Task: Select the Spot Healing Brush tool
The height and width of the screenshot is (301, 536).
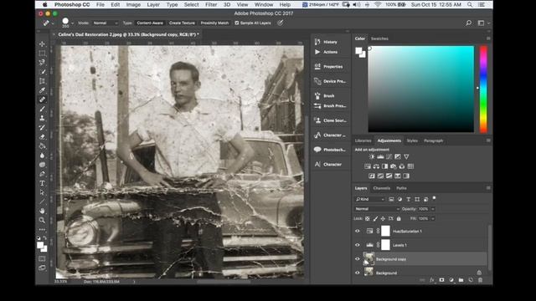Action: [x=42, y=99]
